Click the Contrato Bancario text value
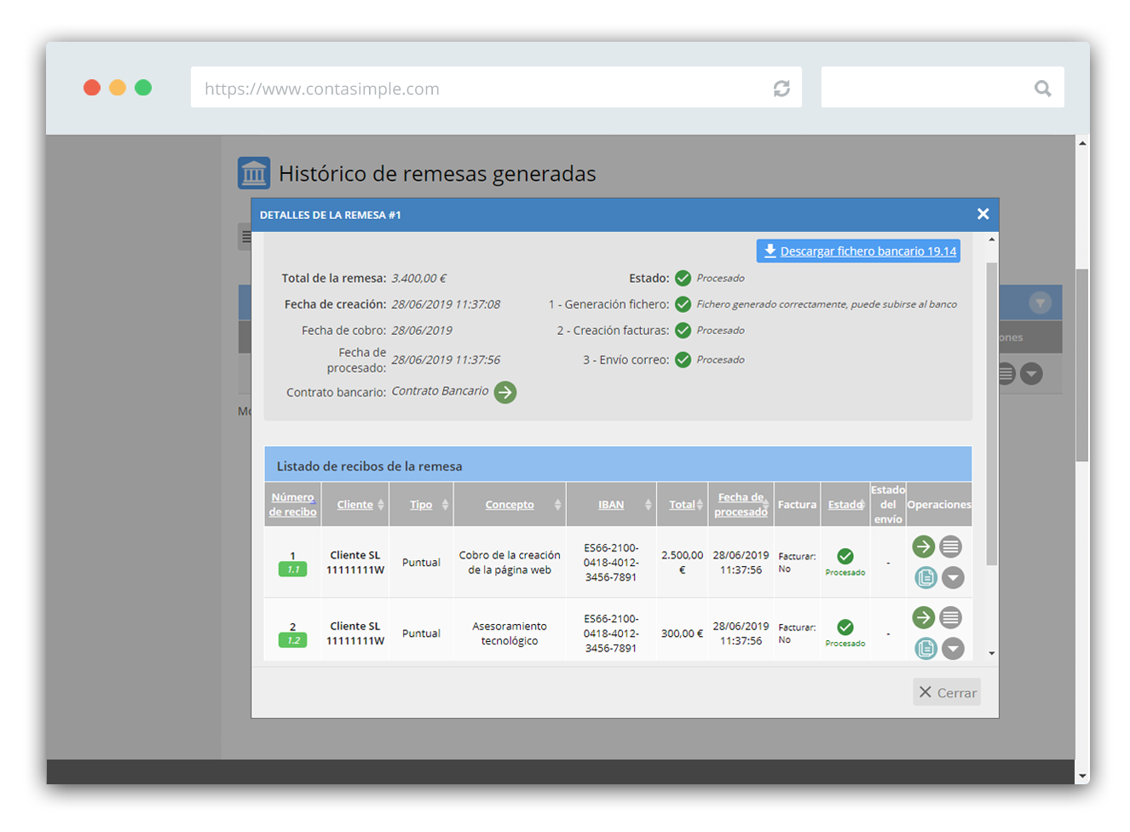 pyautogui.click(x=440, y=391)
